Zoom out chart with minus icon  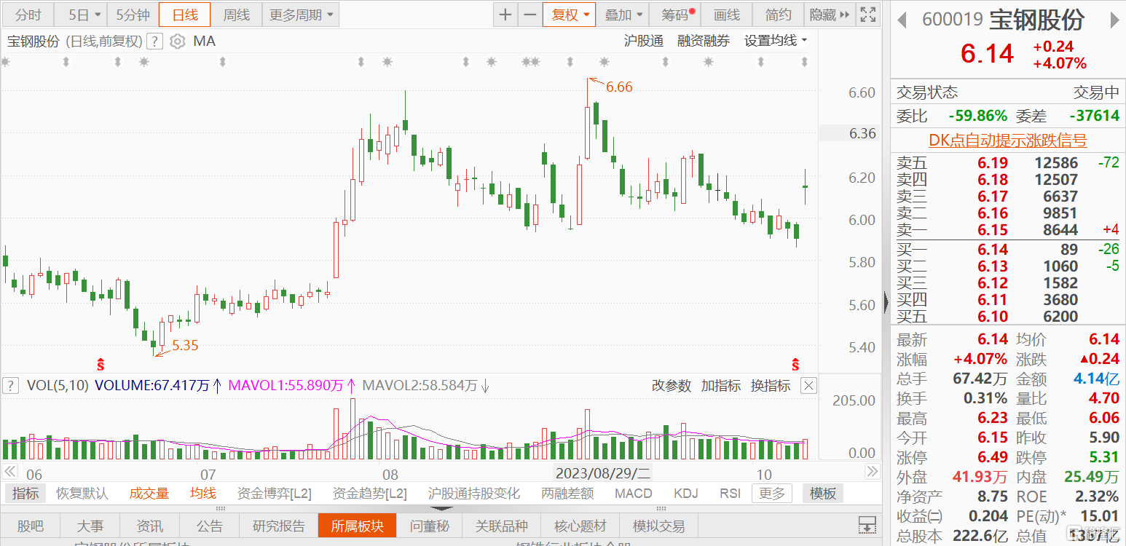pyautogui.click(x=530, y=15)
